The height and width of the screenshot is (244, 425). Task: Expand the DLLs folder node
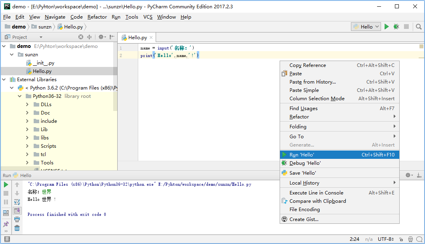click(x=27, y=105)
